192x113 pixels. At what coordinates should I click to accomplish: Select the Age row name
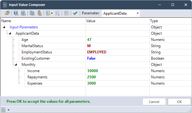(x=25, y=40)
